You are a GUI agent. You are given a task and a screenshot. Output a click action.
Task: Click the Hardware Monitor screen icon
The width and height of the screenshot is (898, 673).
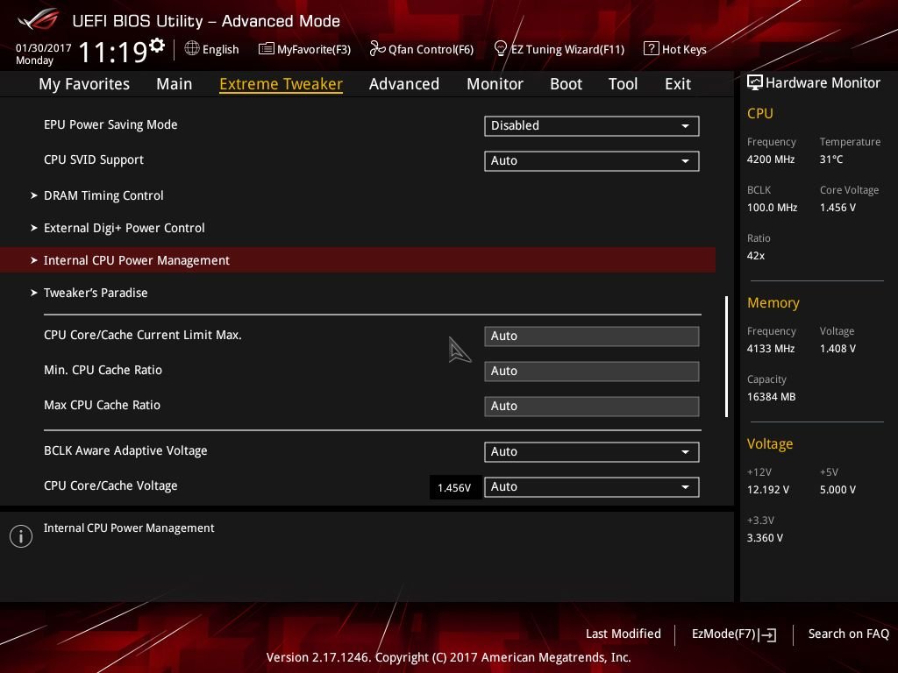[755, 83]
